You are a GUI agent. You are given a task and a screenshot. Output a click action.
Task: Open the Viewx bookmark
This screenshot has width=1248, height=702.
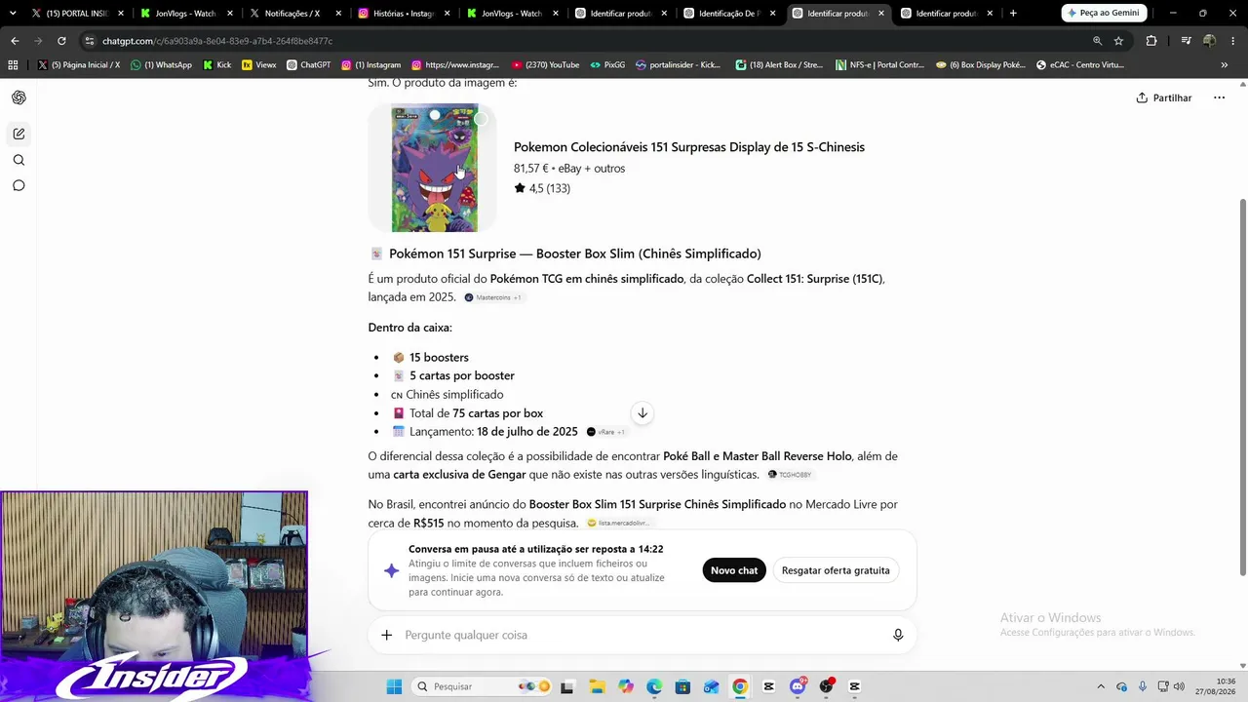coord(259,64)
